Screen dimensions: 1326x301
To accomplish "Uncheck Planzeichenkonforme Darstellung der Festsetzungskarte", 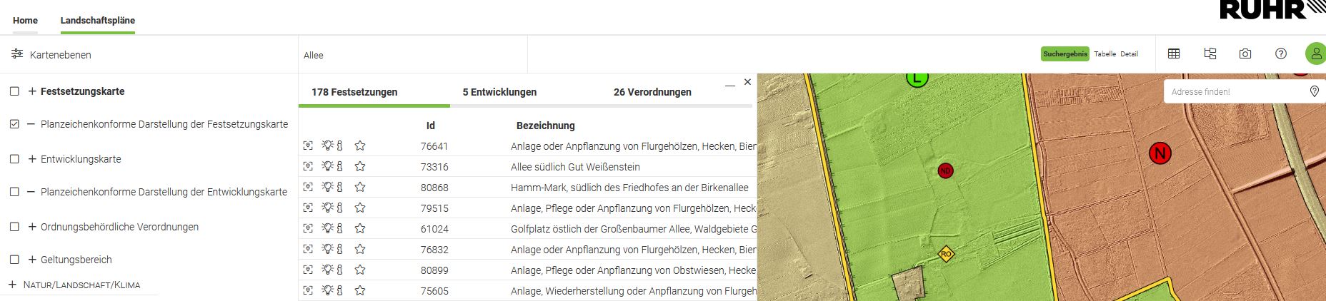I will click(14, 124).
